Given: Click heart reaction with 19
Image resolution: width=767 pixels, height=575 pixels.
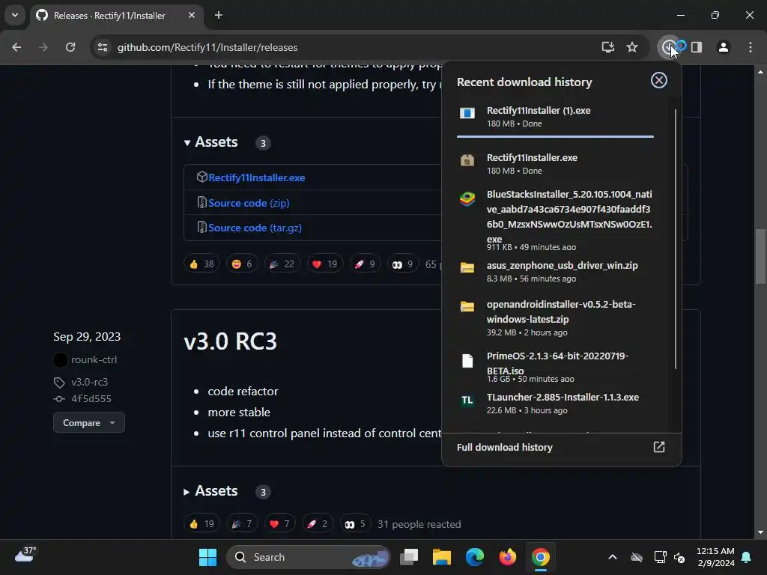Looking at the screenshot, I should click(x=325, y=264).
